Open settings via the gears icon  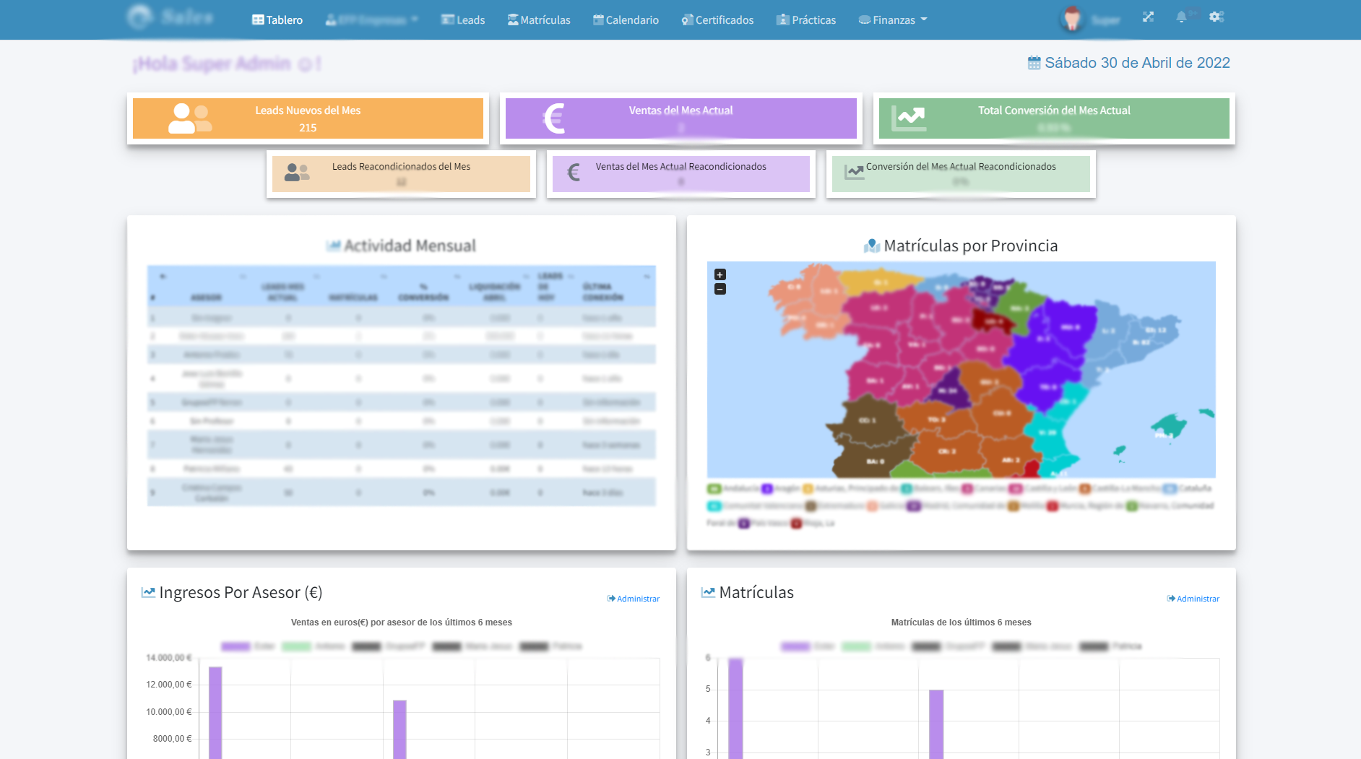1217,17
